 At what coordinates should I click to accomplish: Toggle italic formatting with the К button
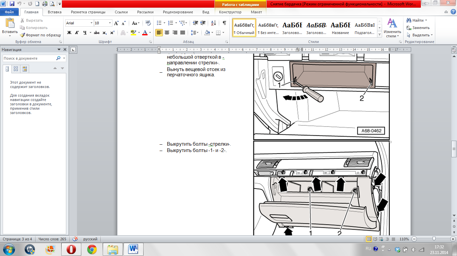tap(77, 33)
